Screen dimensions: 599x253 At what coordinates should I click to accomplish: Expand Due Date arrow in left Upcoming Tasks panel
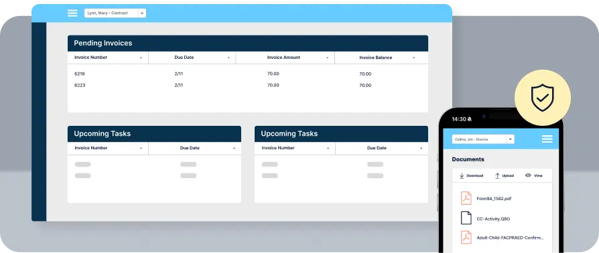pos(234,148)
